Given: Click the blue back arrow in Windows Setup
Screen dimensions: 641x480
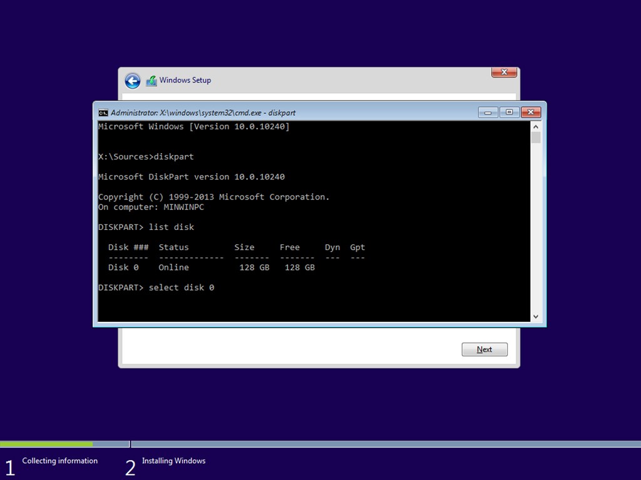Looking at the screenshot, I should click(x=133, y=81).
